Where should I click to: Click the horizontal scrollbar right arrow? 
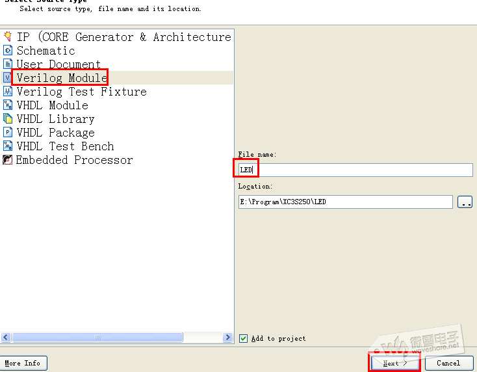pyautogui.click(x=228, y=338)
